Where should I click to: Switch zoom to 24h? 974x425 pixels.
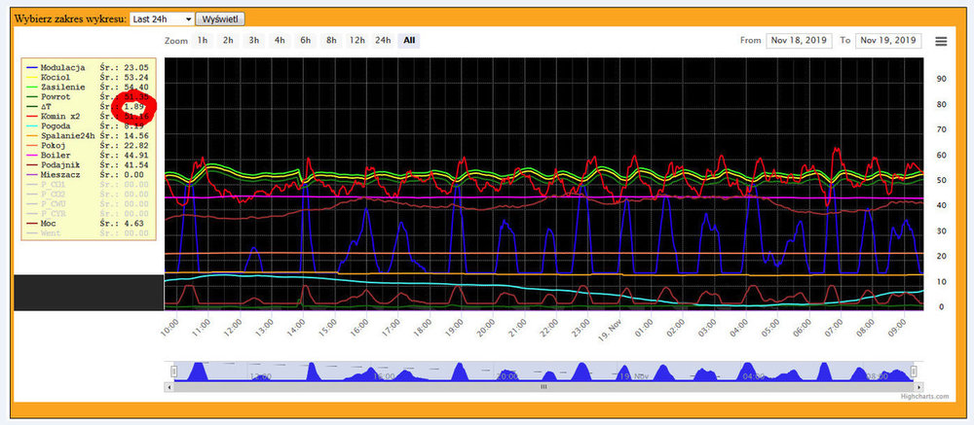(383, 41)
